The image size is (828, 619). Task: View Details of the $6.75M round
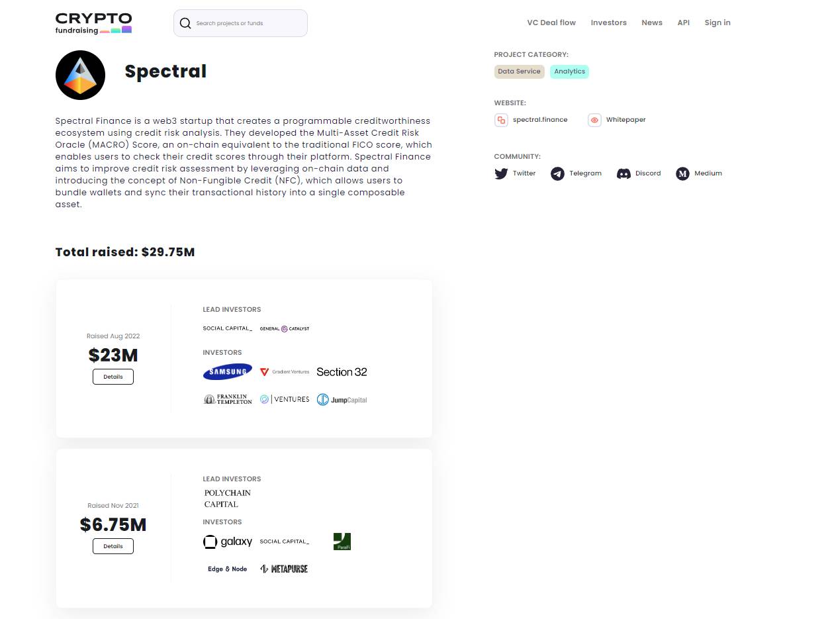pyautogui.click(x=113, y=546)
